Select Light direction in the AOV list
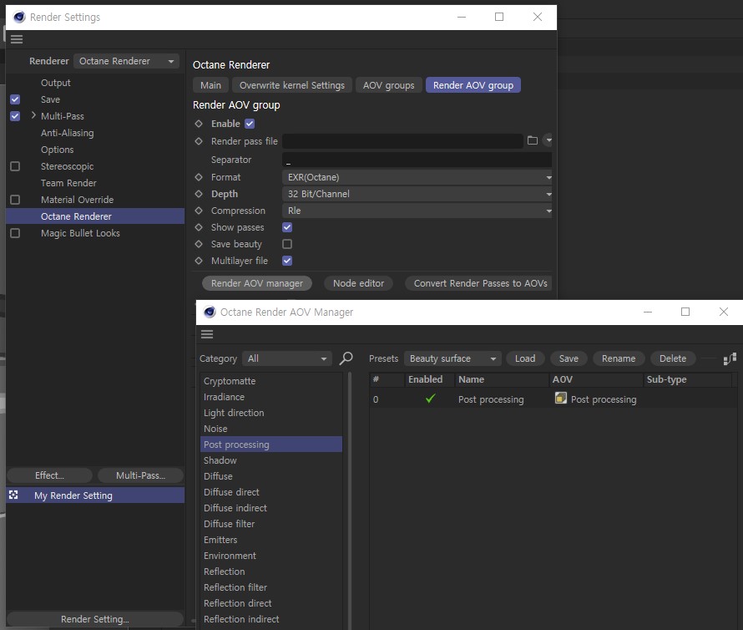 (271, 413)
